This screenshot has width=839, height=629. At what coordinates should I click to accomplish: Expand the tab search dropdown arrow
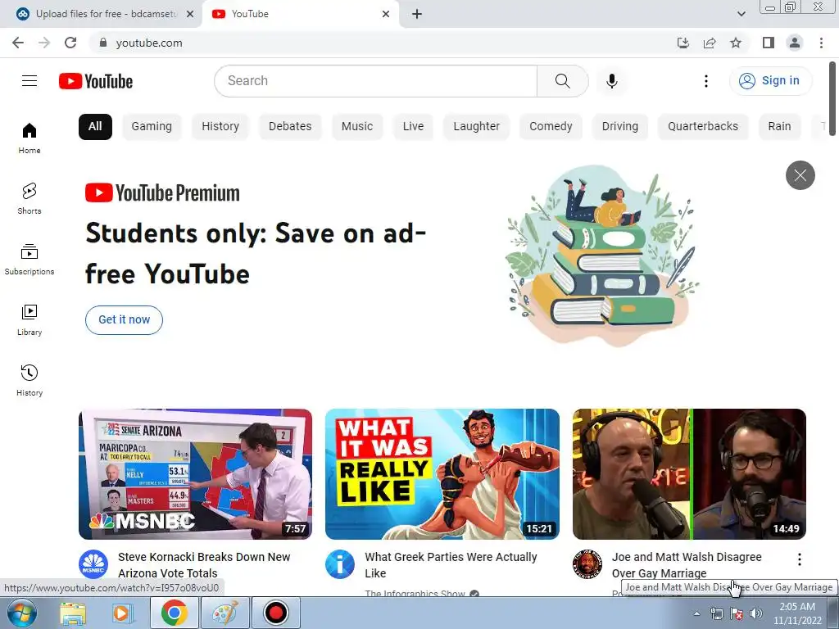741,14
